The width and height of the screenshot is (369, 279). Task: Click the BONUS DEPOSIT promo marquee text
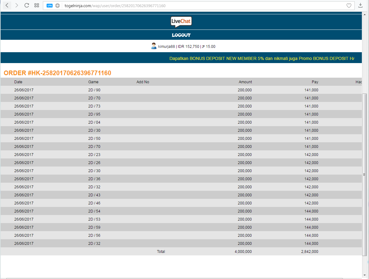pos(261,58)
